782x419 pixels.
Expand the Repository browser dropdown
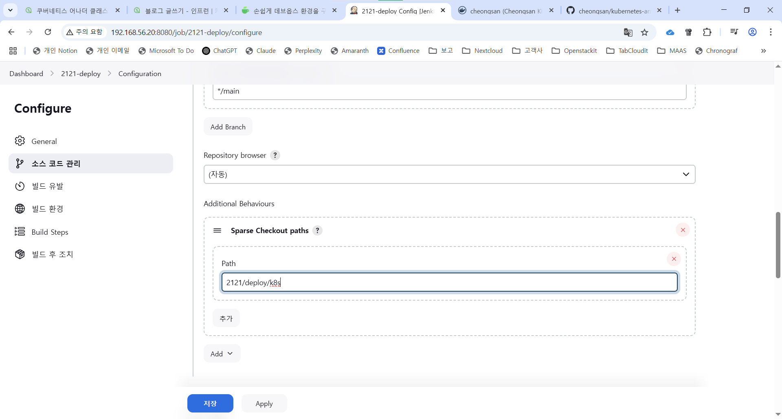tap(449, 174)
